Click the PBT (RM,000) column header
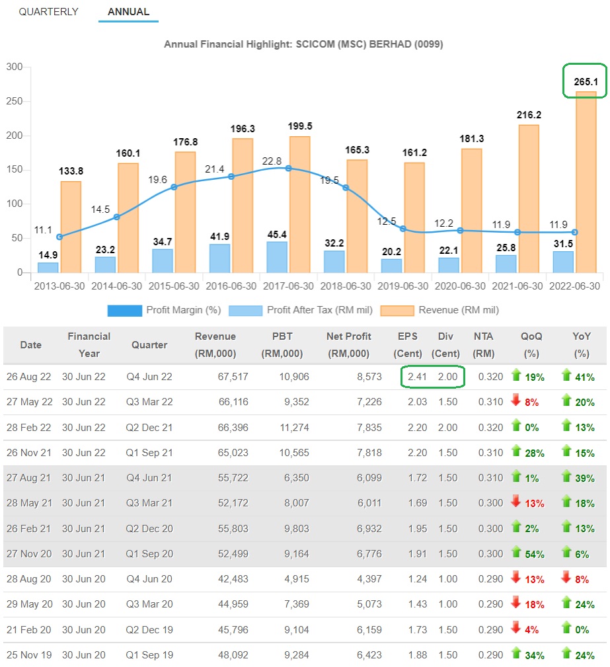The height and width of the screenshot is (667, 610). 282,345
